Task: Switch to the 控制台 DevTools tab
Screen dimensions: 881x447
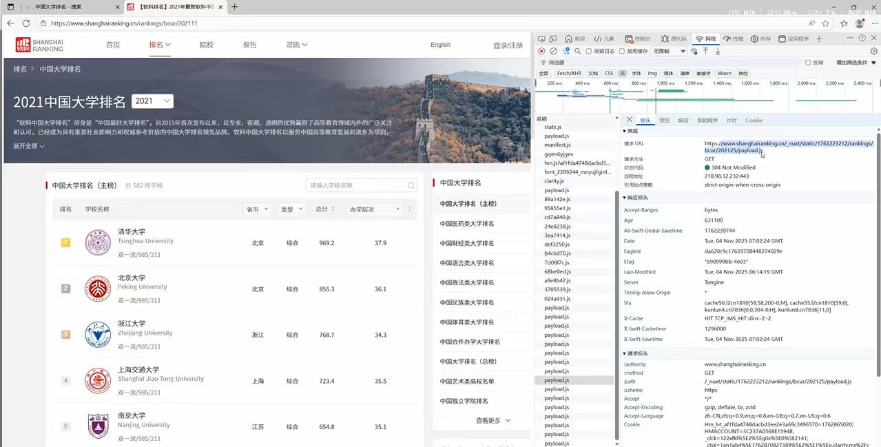Action: (638, 39)
